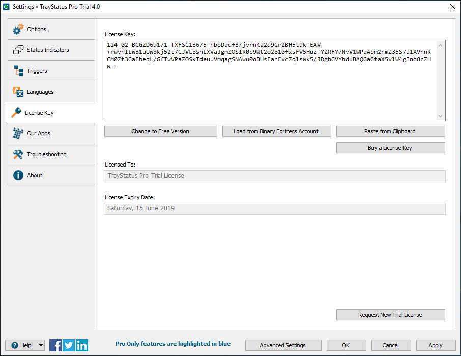The height and width of the screenshot is (356, 461).
Task: Click Load from Binary Fortress Account
Action: [276, 131]
